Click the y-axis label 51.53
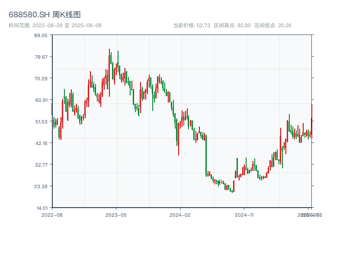 pyautogui.click(x=42, y=122)
